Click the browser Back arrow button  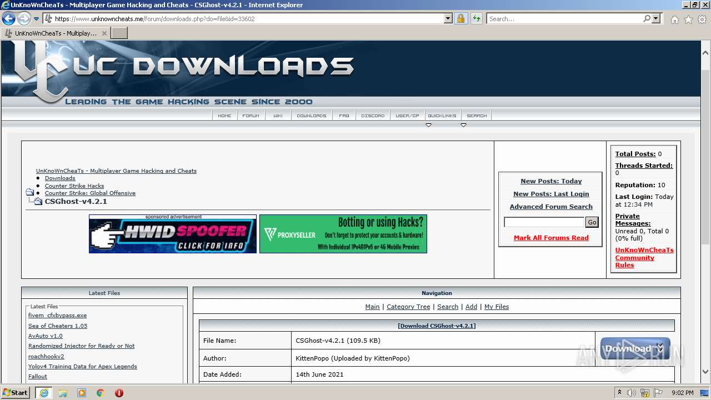tap(8, 19)
